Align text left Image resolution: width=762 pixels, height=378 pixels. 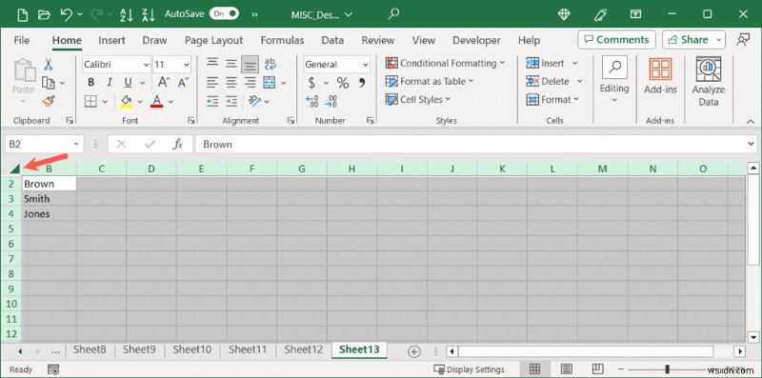[212, 82]
